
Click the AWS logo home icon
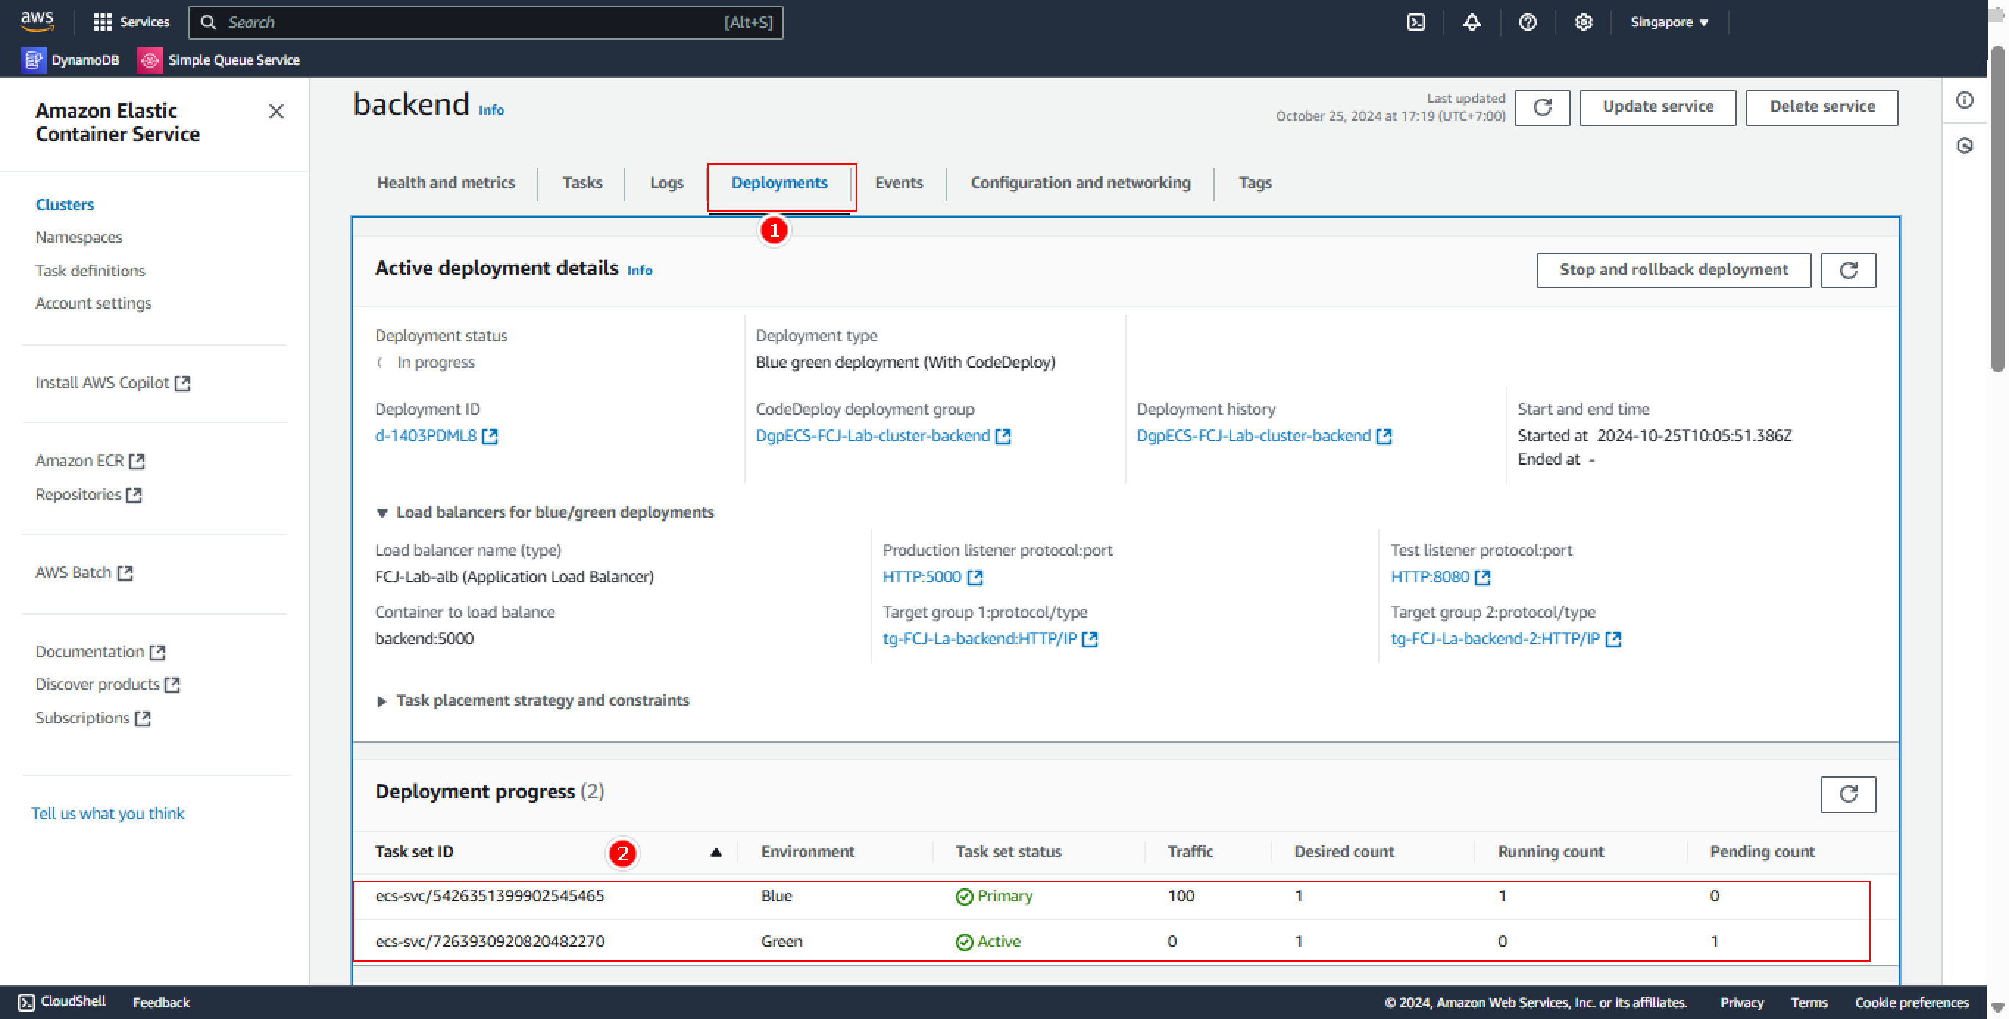pos(37,22)
